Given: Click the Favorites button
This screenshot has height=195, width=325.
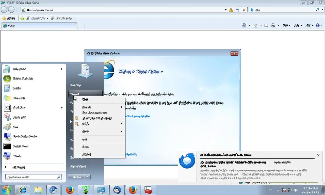Looking at the screenshot, I should point(9,18).
